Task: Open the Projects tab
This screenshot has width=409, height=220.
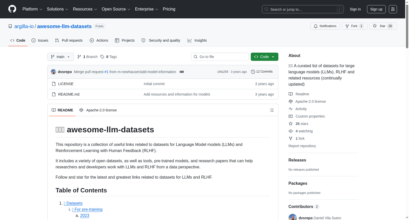Action: 125,40
